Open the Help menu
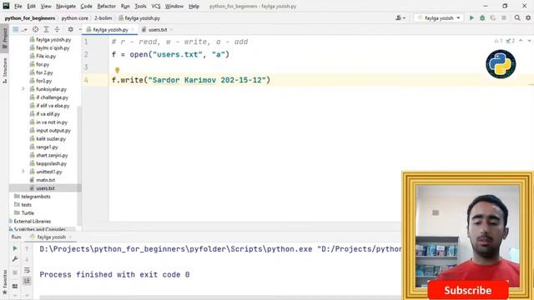 (x=194, y=6)
